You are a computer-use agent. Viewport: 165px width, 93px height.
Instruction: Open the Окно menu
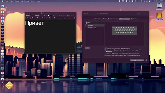pos(32,1)
